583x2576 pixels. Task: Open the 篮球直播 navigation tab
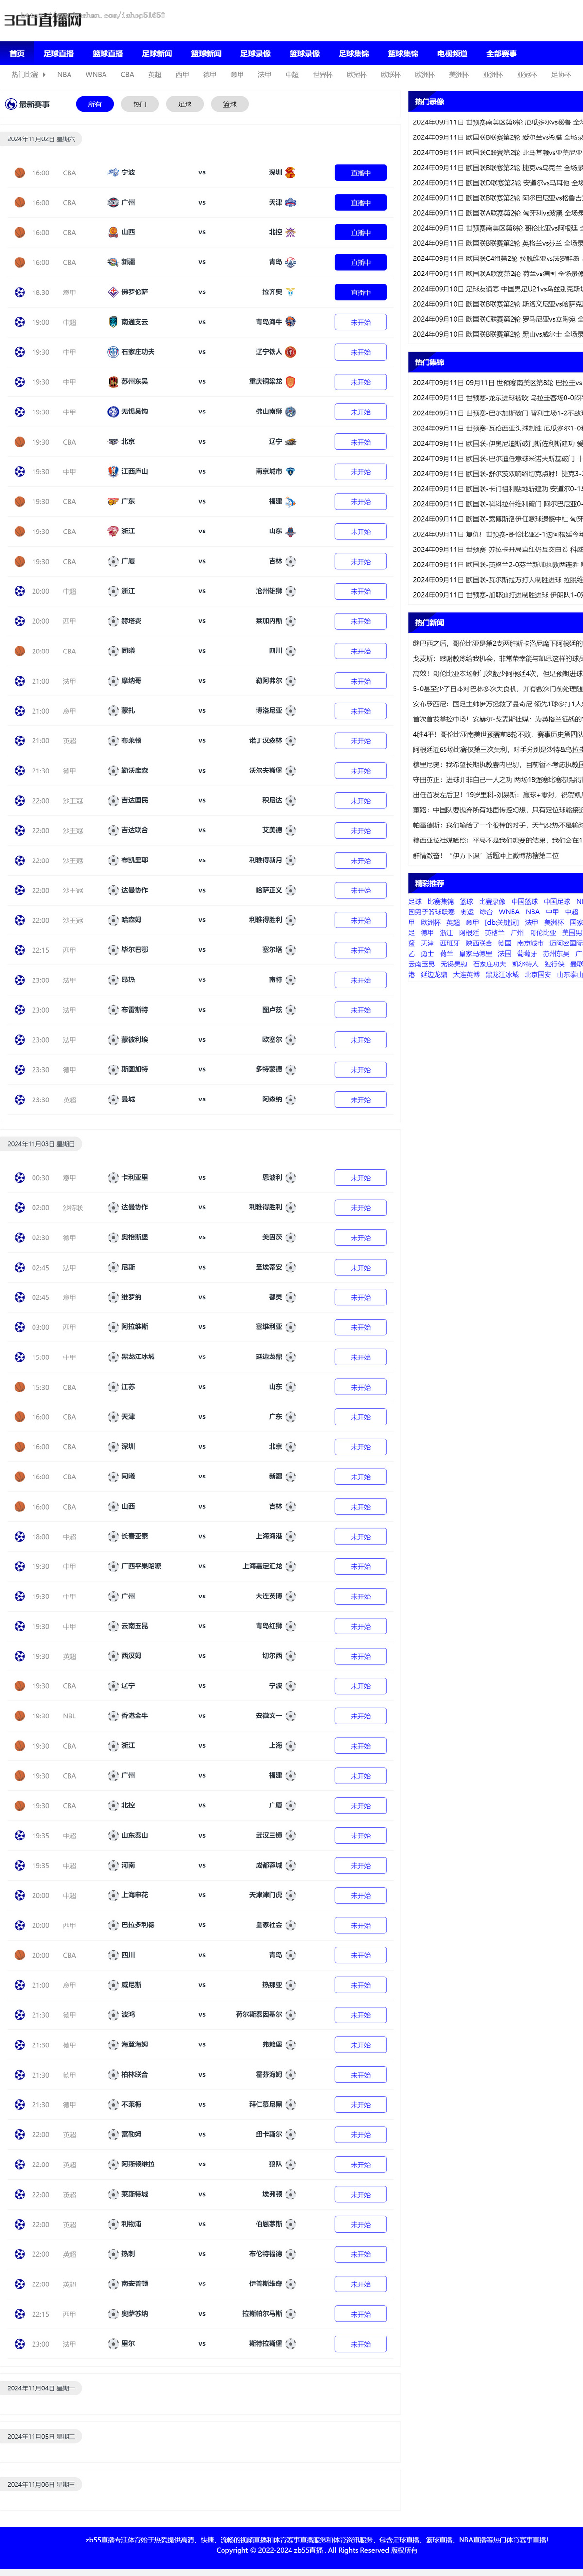108,54
